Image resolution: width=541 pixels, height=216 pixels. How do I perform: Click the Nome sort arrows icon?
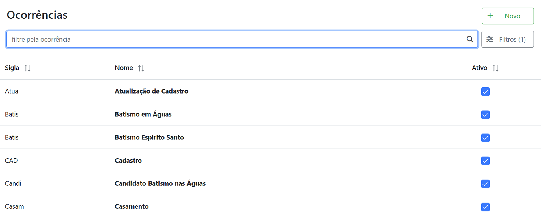point(141,68)
